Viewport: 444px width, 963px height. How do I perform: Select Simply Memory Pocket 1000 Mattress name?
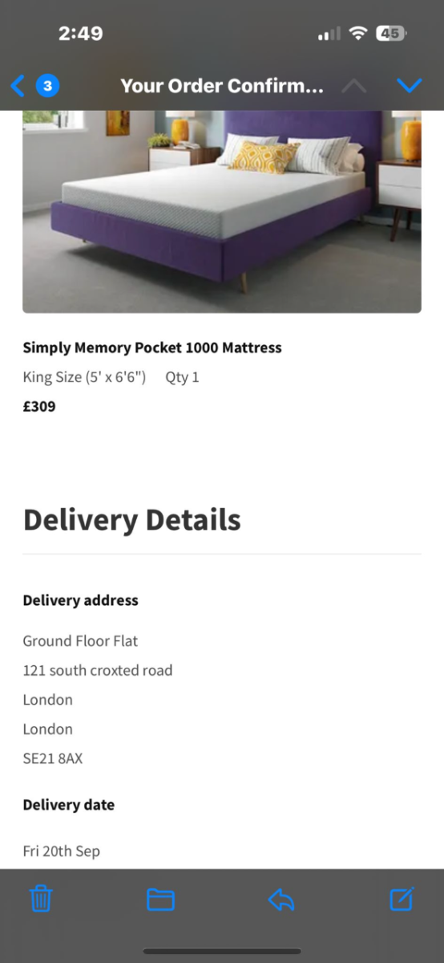[152, 347]
